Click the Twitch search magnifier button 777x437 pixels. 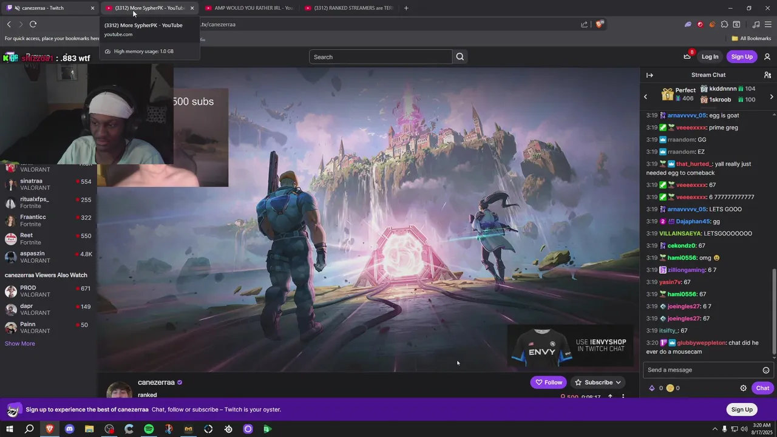coord(460,56)
